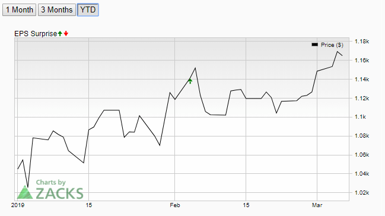385x216 pixels.
Task: Click the red EPS surprise down arrow in legend
Action: [66, 34]
